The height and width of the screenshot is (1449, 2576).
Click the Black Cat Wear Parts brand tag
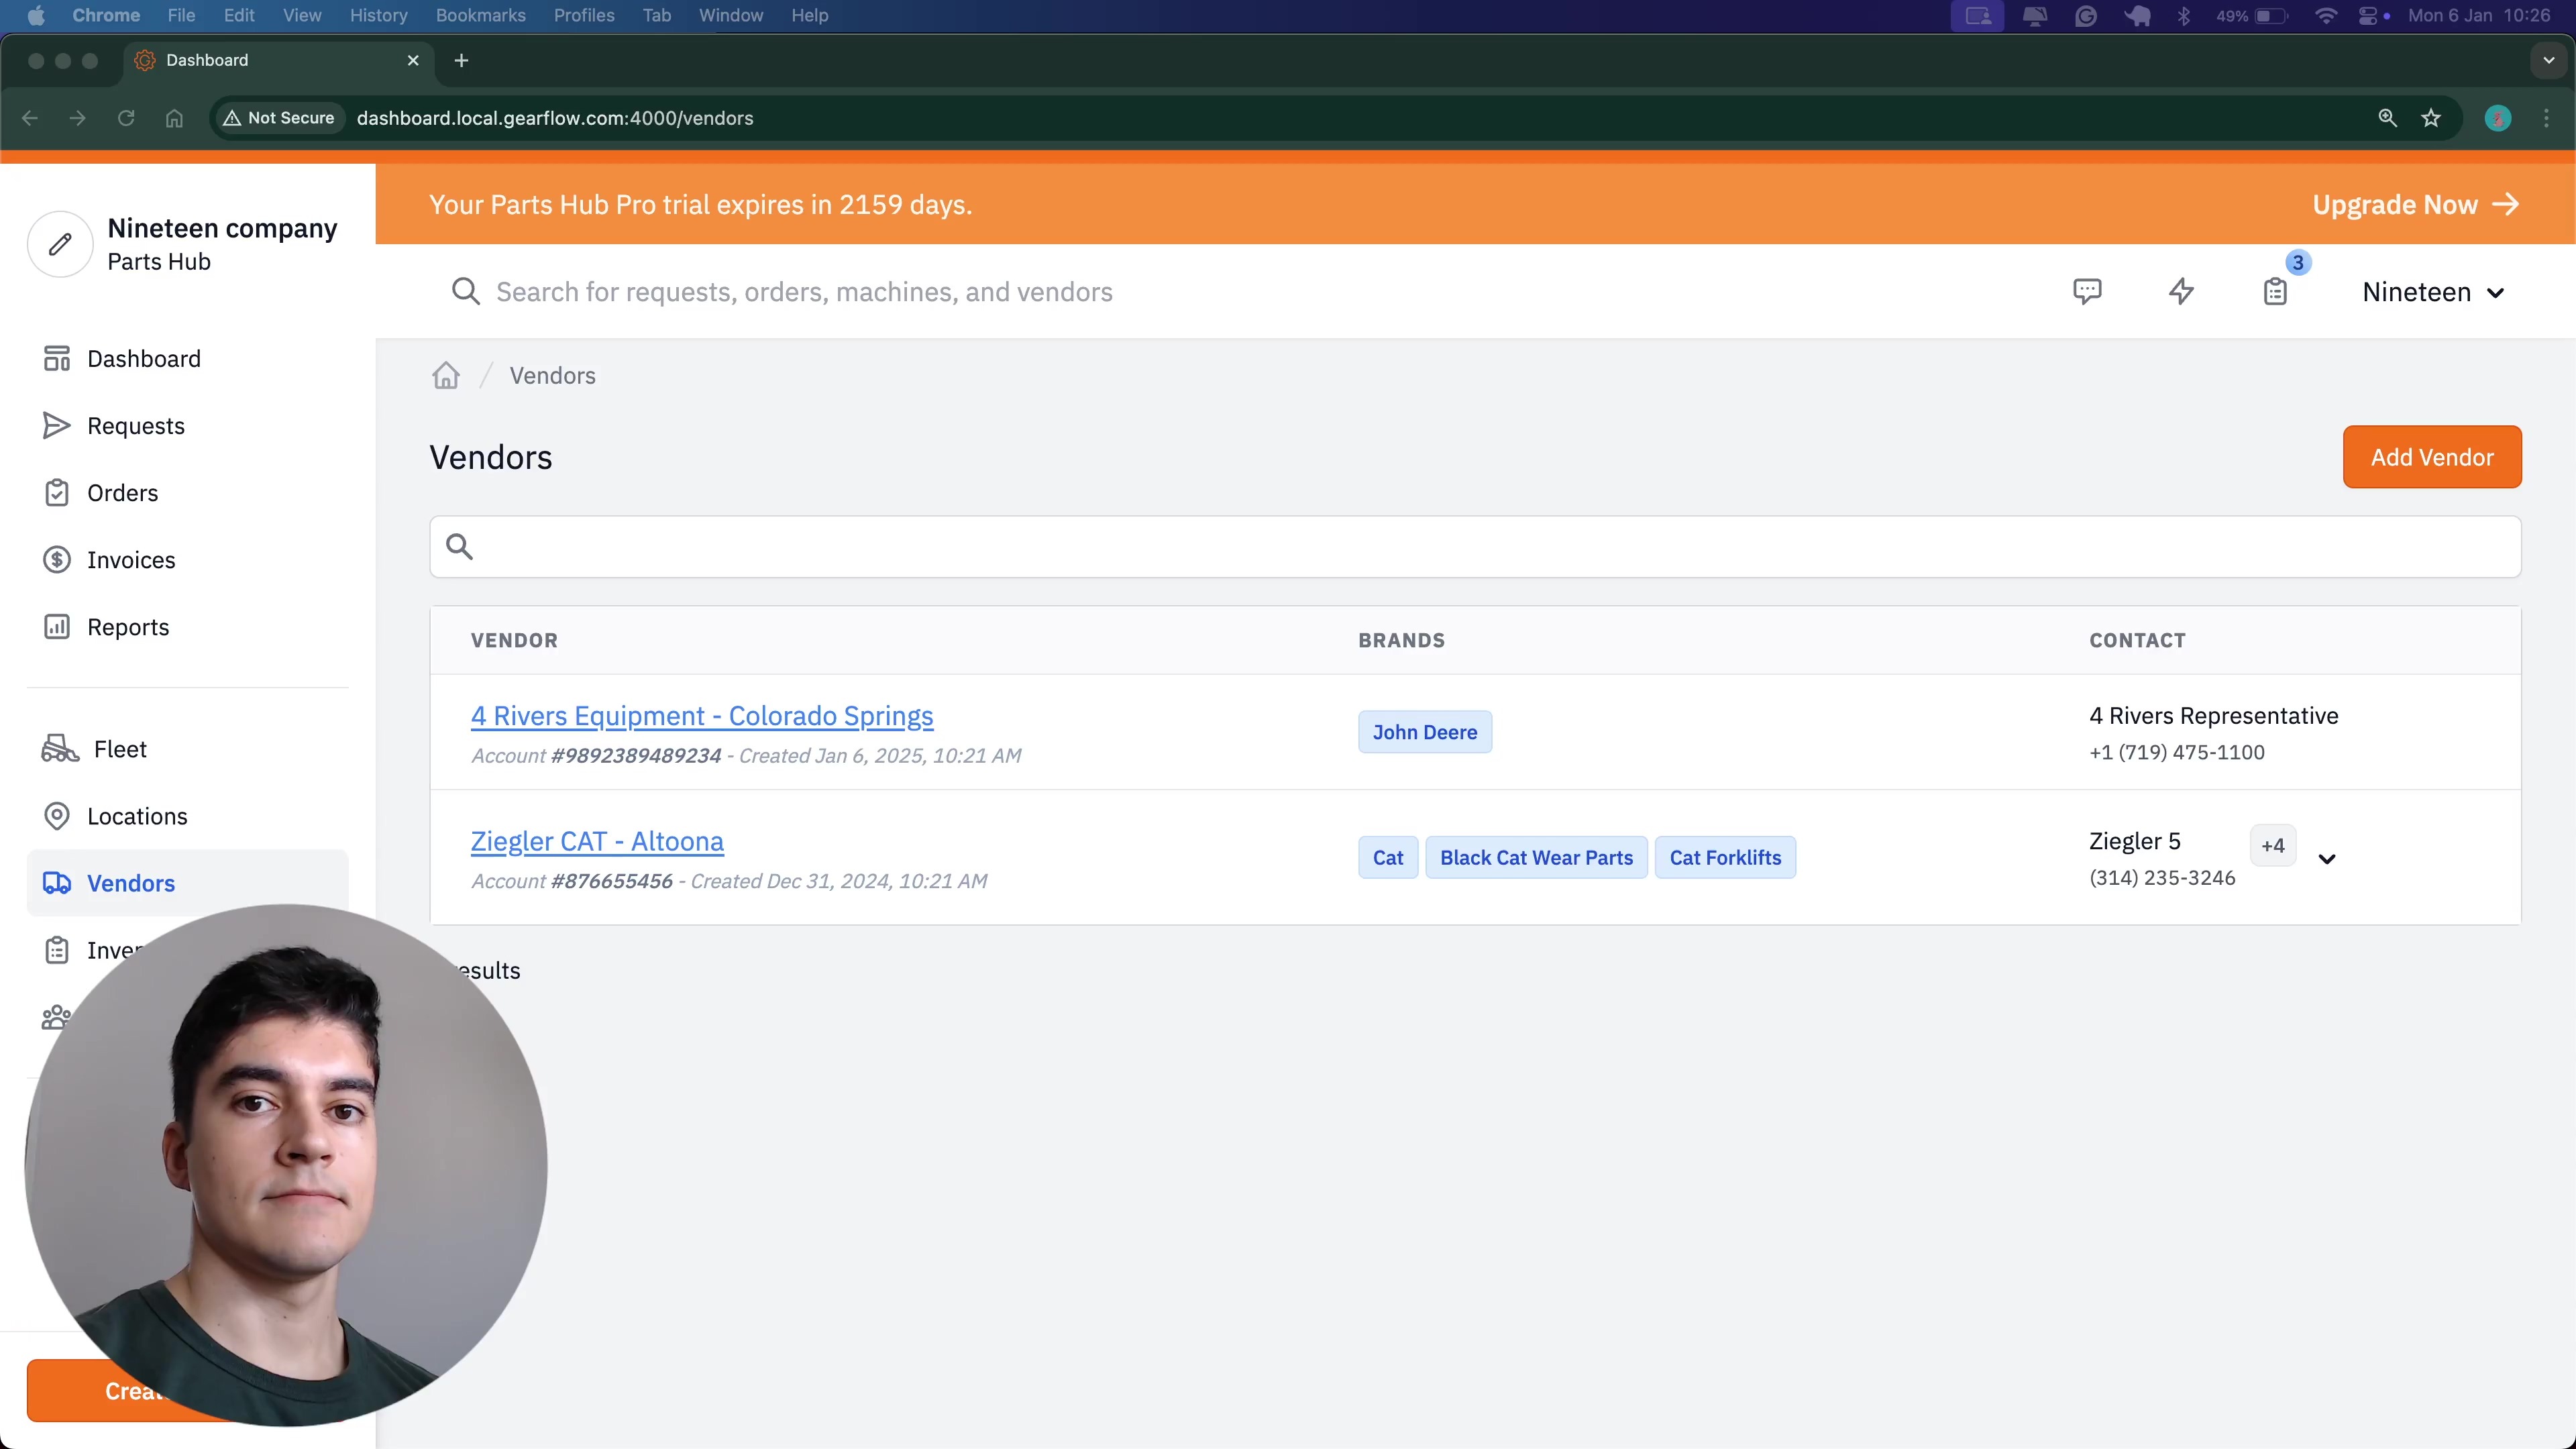point(1536,857)
